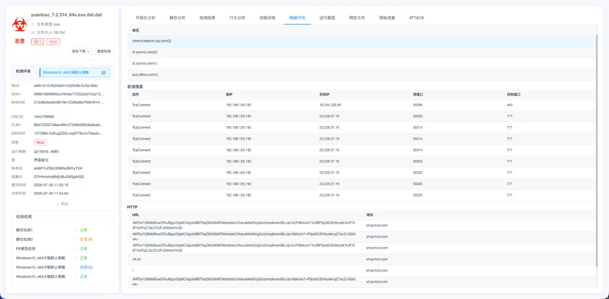
Task: Select the sf.symcb.com(1) domain row
Action: click(x=361, y=63)
